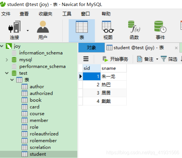Select the member table icon

[25, 121]
